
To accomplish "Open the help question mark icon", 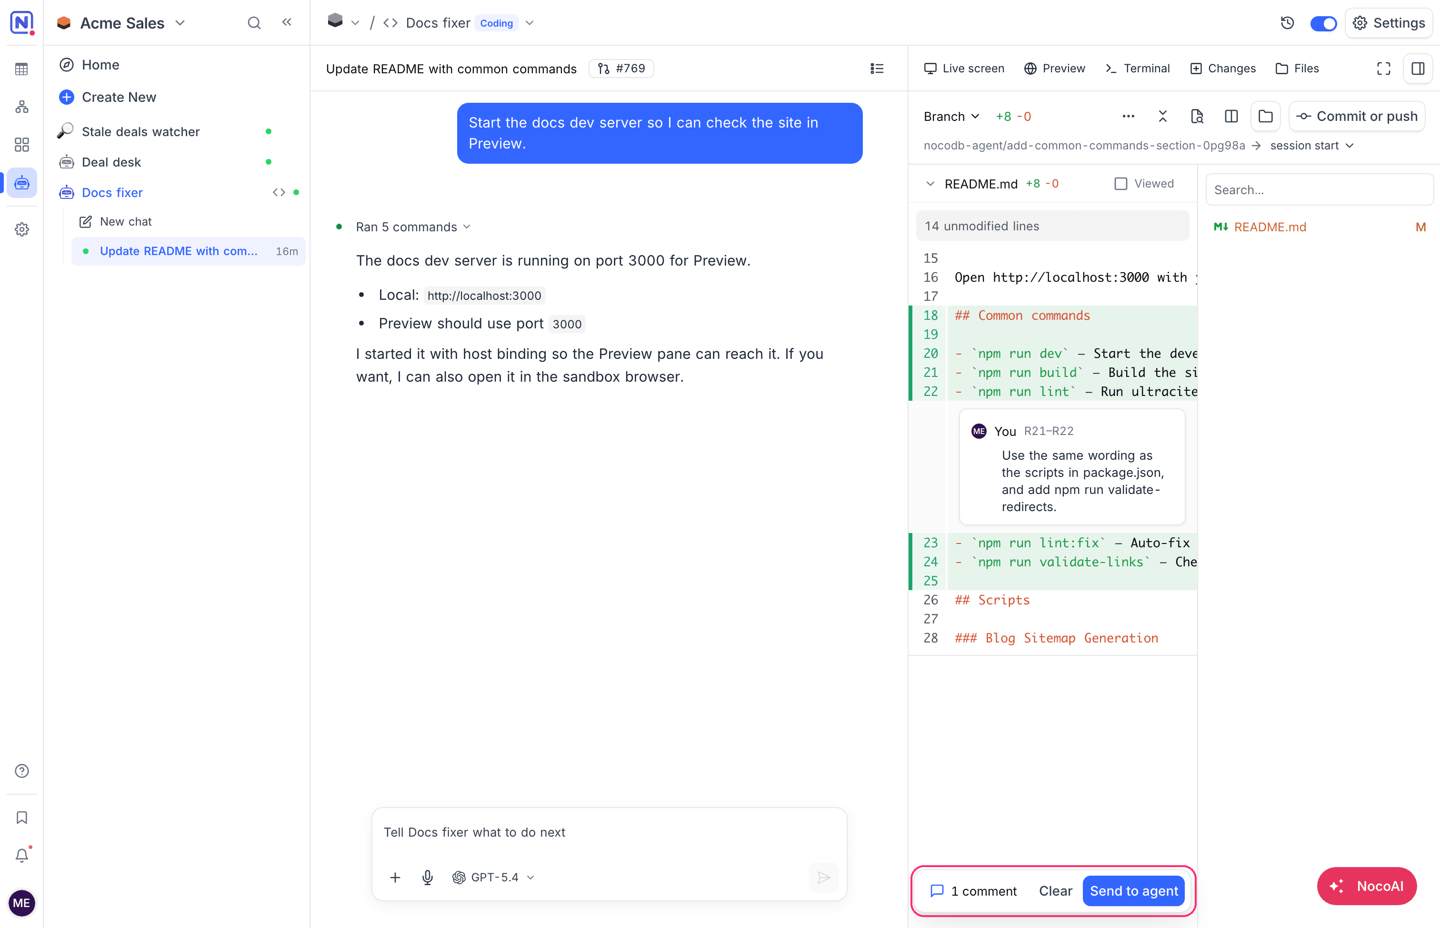I will click(22, 771).
